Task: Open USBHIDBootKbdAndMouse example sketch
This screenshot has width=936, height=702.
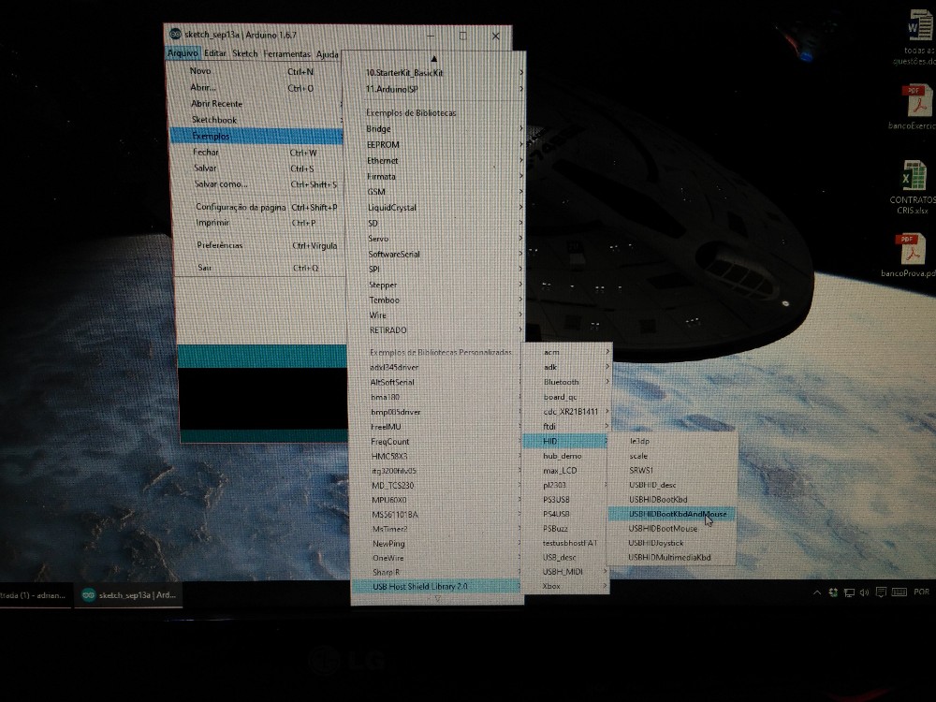Action: click(672, 514)
